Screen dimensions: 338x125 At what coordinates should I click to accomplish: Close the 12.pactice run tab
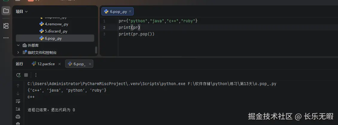(60, 64)
